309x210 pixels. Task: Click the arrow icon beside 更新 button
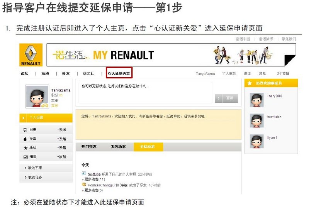pos(219,98)
